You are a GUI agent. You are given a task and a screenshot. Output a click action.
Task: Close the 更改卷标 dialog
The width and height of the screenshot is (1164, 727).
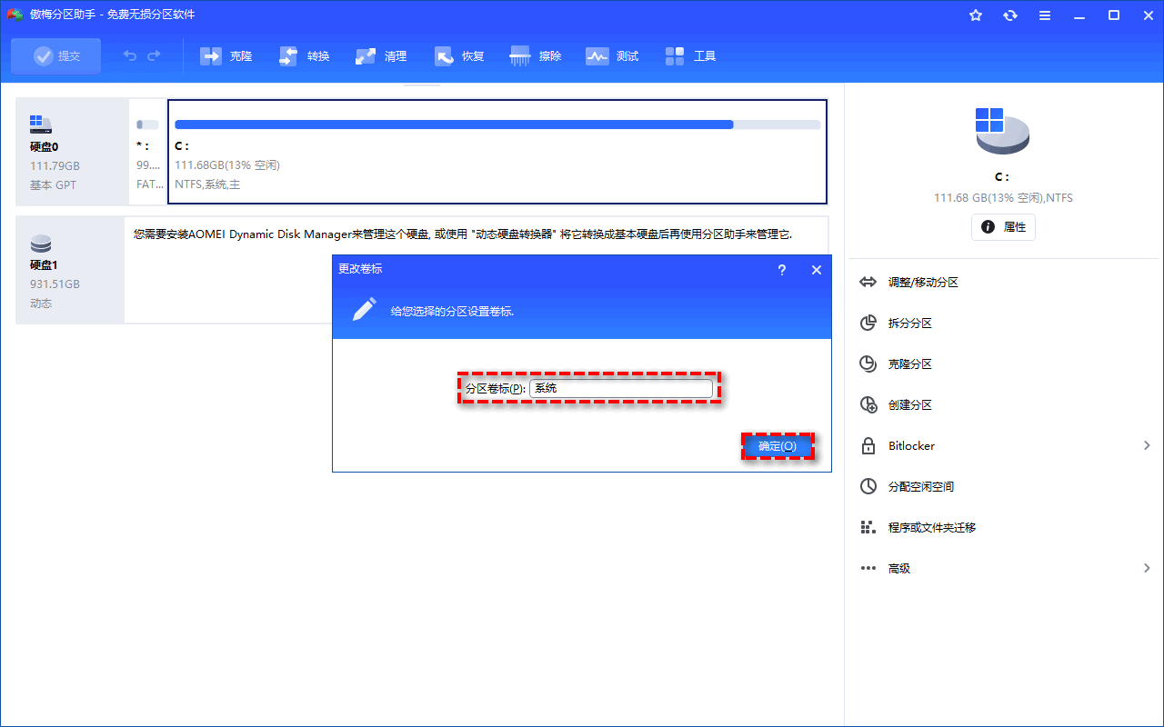(x=816, y=270)
